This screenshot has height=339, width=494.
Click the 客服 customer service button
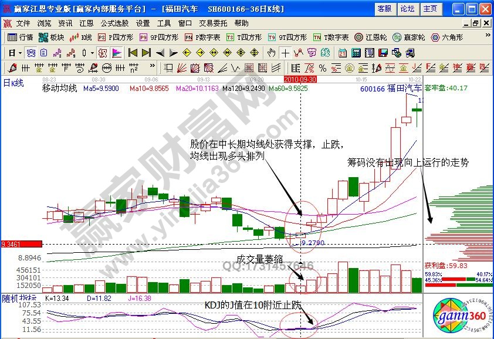coord(384,9)
